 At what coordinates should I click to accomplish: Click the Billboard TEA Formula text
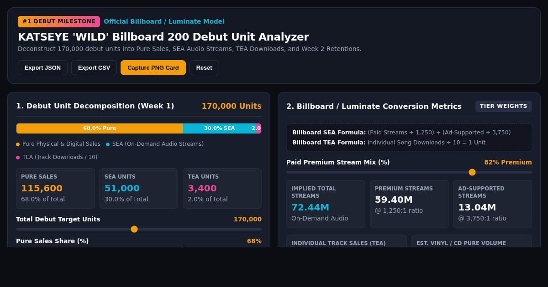[x=389, y=143]
